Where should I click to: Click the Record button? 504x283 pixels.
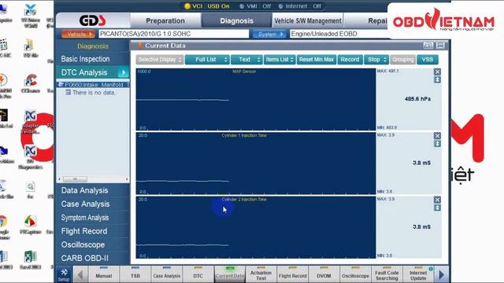coord(350,60)
